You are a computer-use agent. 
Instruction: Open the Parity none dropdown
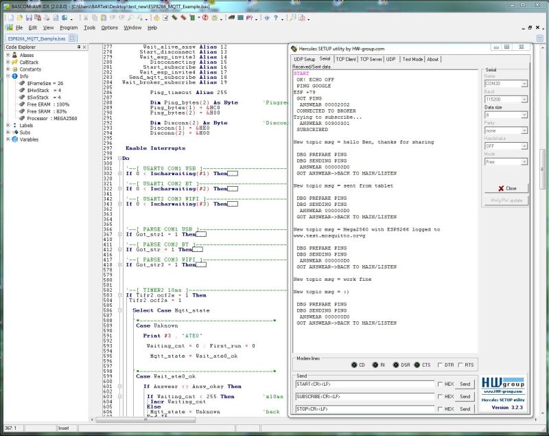click(x=524, y=130)
